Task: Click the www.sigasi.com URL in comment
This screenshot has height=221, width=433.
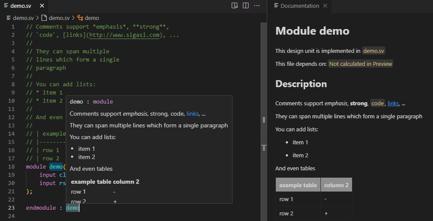Action: coord(125,35)
